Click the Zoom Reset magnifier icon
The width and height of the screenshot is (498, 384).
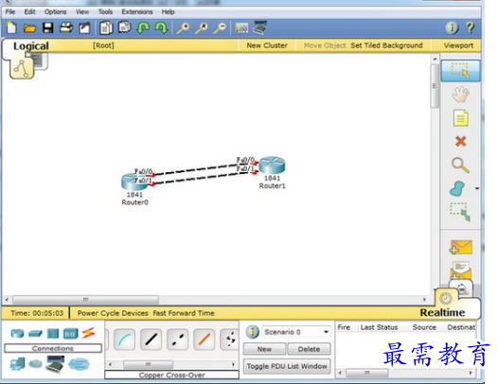coord(202,28)
